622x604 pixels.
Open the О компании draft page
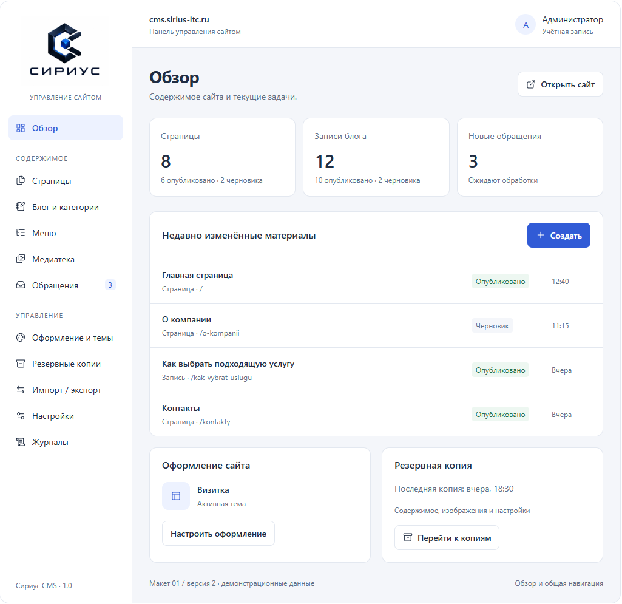[x=376, y=326]
